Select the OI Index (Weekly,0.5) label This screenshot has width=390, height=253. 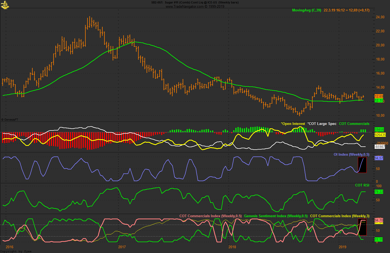pyautogui.click(x=351, y=155)
